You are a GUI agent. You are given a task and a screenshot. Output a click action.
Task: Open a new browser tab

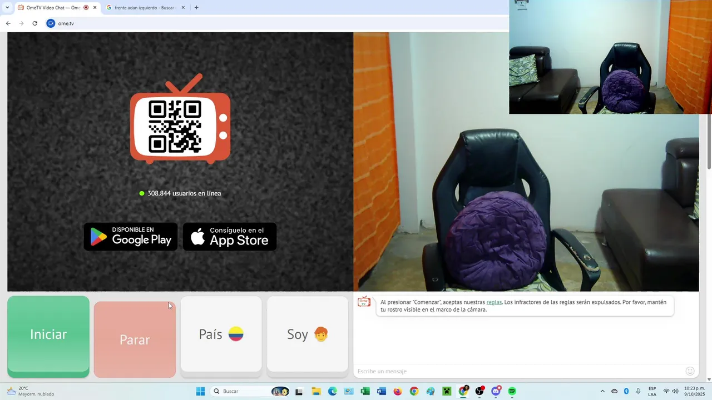pos(196,8)
